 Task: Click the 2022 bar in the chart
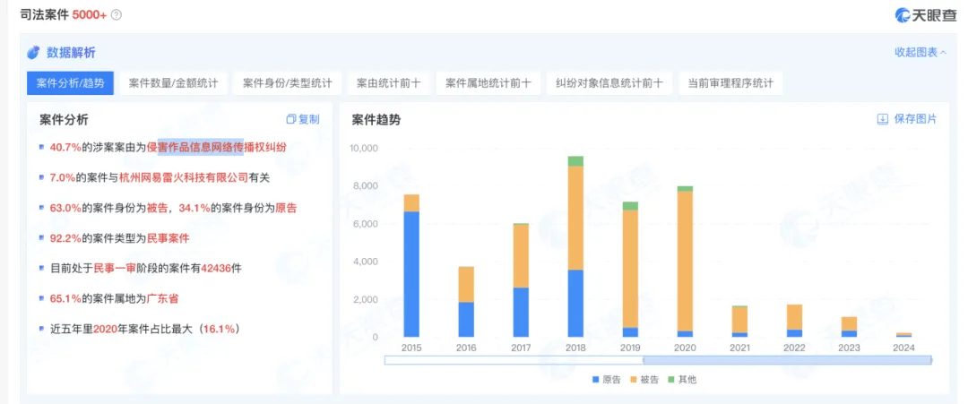click(794, 321)
